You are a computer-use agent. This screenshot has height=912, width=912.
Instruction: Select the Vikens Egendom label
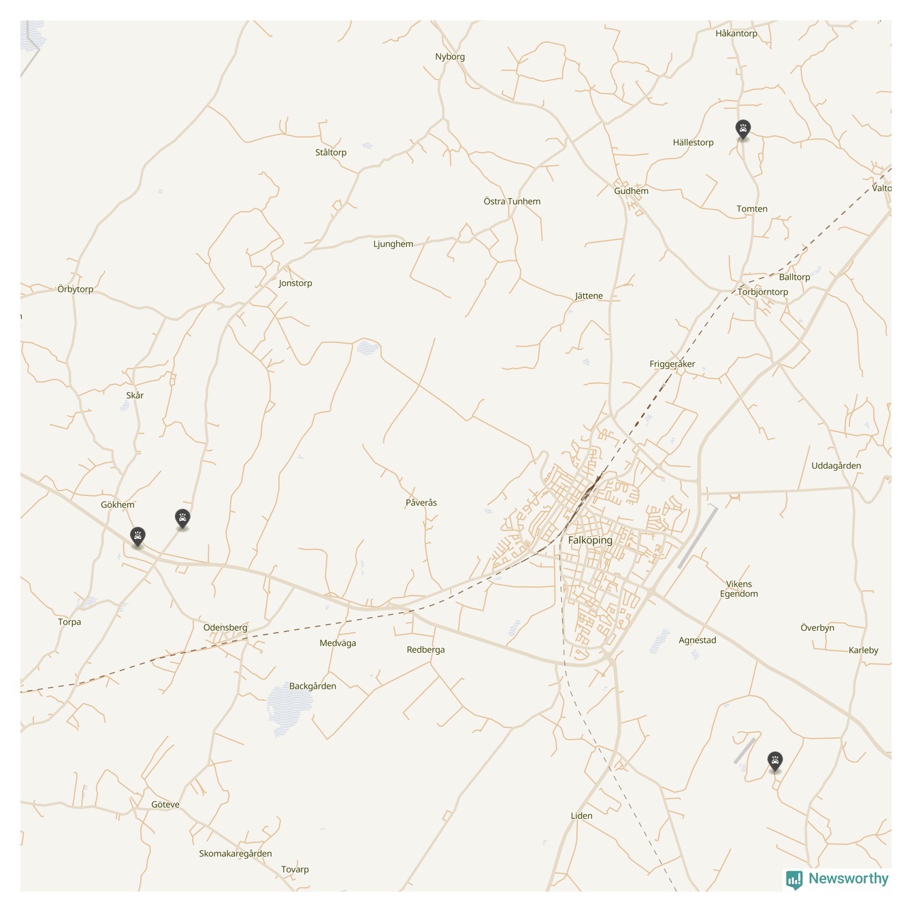point(739,589)
